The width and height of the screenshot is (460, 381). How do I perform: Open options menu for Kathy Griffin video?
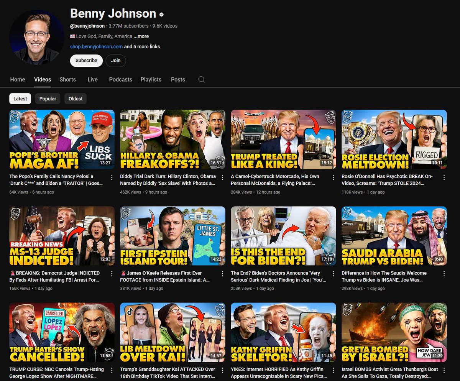coord(333,370)
